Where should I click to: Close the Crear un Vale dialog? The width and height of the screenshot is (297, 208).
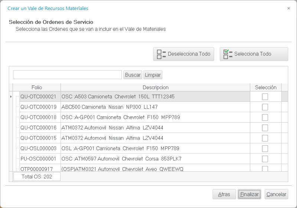pyautogui.click(x=288, y=8)
